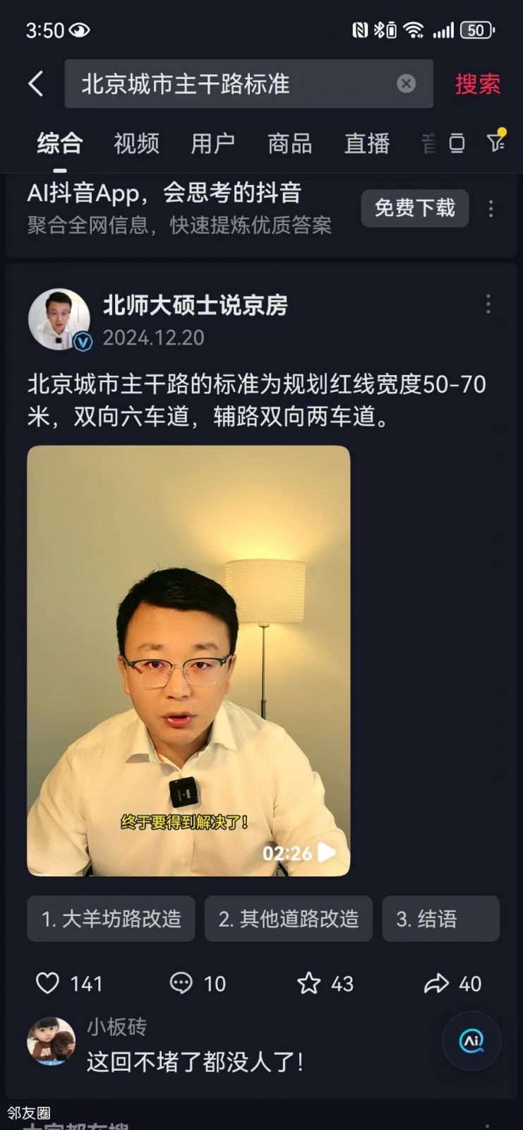Open the 直播 tab

coord(367,143)
